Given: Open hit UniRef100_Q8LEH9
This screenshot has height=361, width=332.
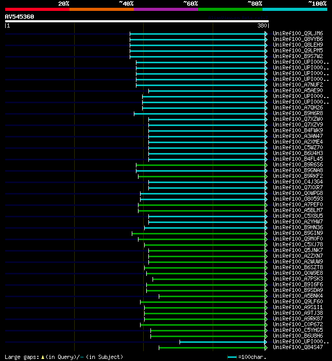Looking at the screenshot, I should pyautogui.click(x=298, y=45).
